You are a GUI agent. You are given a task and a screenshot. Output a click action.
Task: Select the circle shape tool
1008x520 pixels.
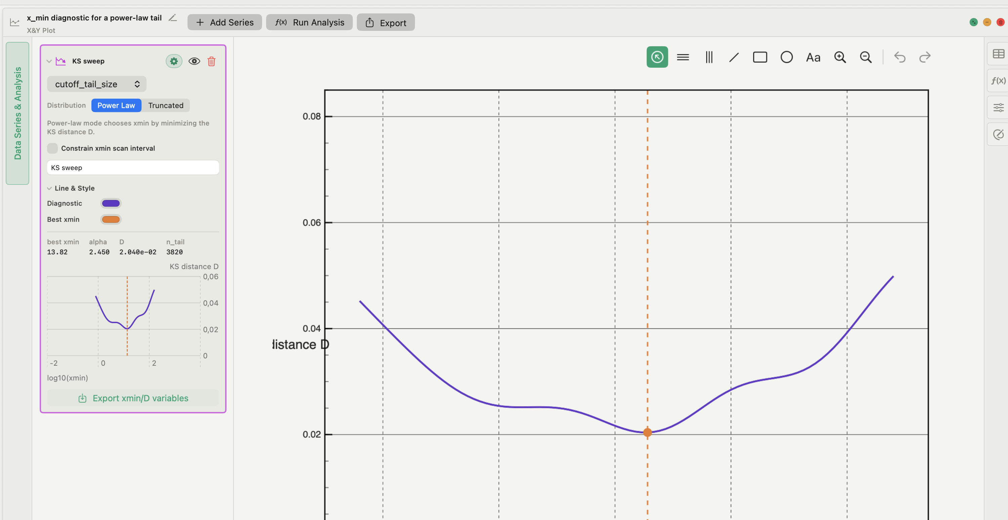pyautogui.click(x=787, y=57)
